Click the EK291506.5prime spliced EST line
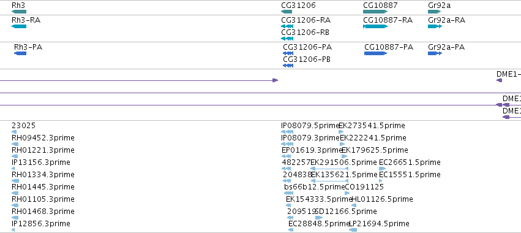 coord(329,169)
